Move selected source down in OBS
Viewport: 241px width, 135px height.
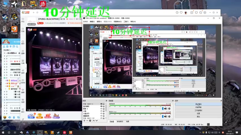pyautogui.click(x=96, y=121)
